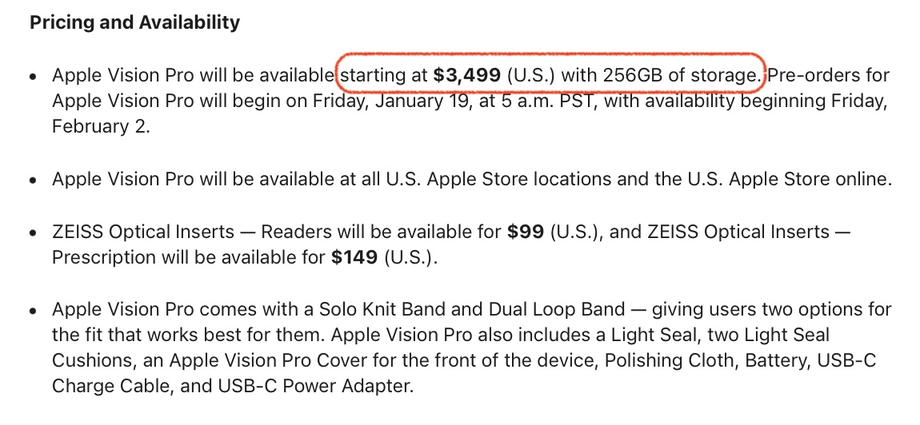Viewport: 920px width, 425px height.
Task: Click the bold $3,499 price
Action: click(466, 76)
